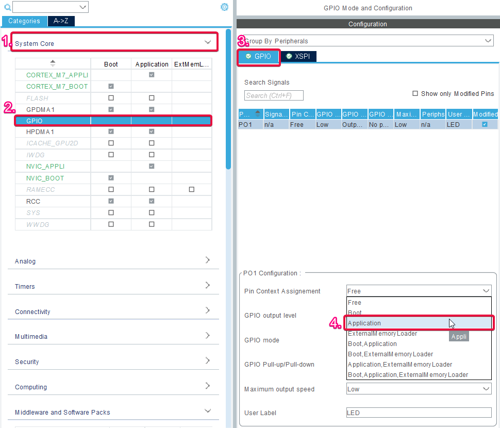Select the PO1 pin row
This screenshot has height=428, width=500.
(x=368, y=125)
